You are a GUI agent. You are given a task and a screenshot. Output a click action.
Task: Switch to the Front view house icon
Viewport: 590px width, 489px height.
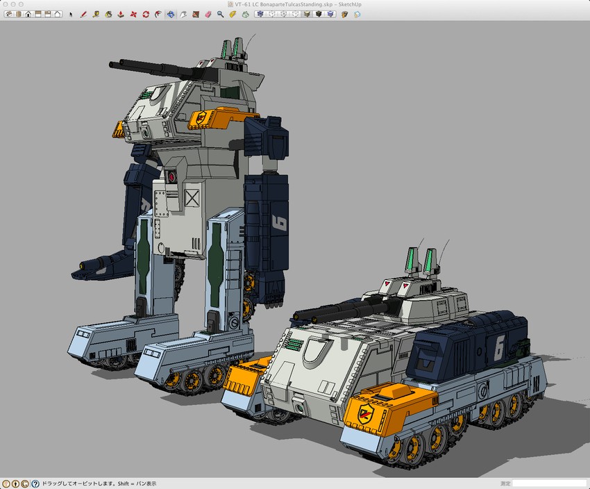coord(28,15)
